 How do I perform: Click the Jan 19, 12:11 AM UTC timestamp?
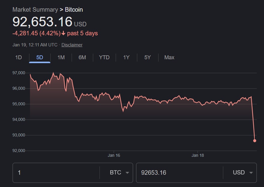[x=35, y=45]
